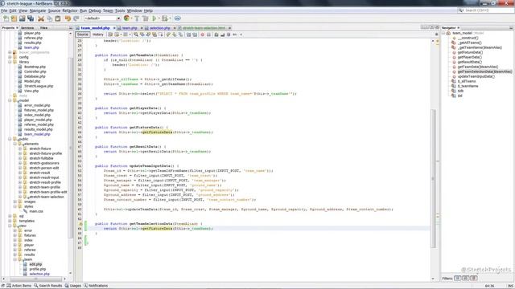Open Usages in the status bar

pyautogui.click(x=73, y=286)
